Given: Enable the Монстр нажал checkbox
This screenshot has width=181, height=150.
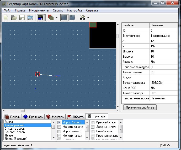Looking at the screenshot, I should [x=59, y=136].
